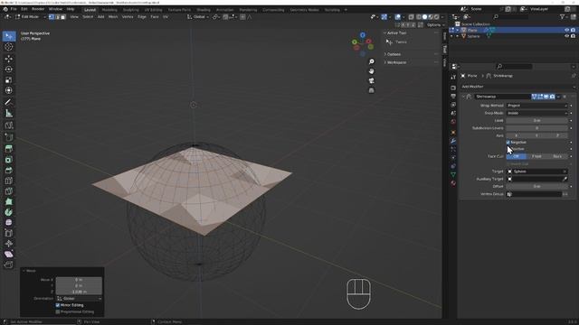Switch to Modeling workspace tab
This screenshot has width=579, height=325.
pyautogui.click(x=109, y=10)
